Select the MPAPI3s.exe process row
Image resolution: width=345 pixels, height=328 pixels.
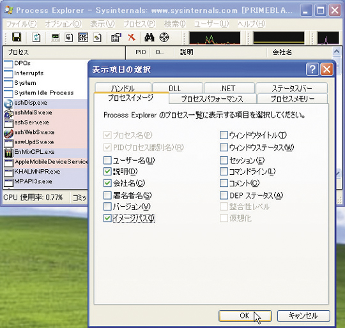(x=46, y=181)
